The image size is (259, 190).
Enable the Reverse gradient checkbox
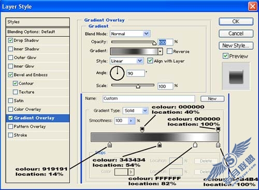(x=169, y=51)
